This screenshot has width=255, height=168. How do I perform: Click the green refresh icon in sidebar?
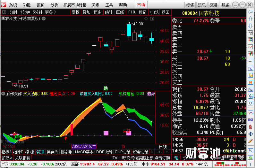pyautogui.click(x=250, y=157)
